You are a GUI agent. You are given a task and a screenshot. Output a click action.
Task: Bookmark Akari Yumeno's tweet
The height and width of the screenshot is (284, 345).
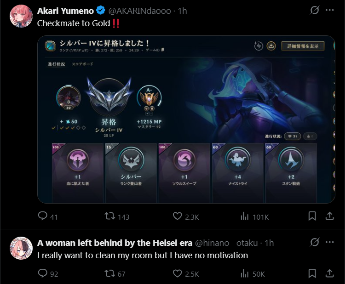click(312, 216)
